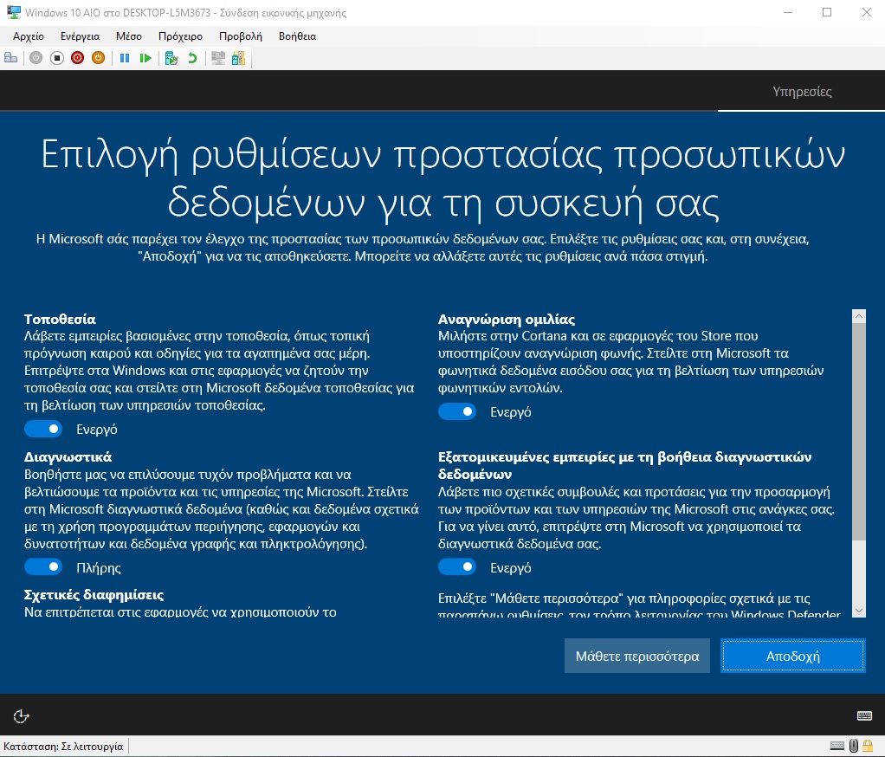Click the Τοποθεσία heading
This screenshot has height=757, width=885.
[60, 319]
